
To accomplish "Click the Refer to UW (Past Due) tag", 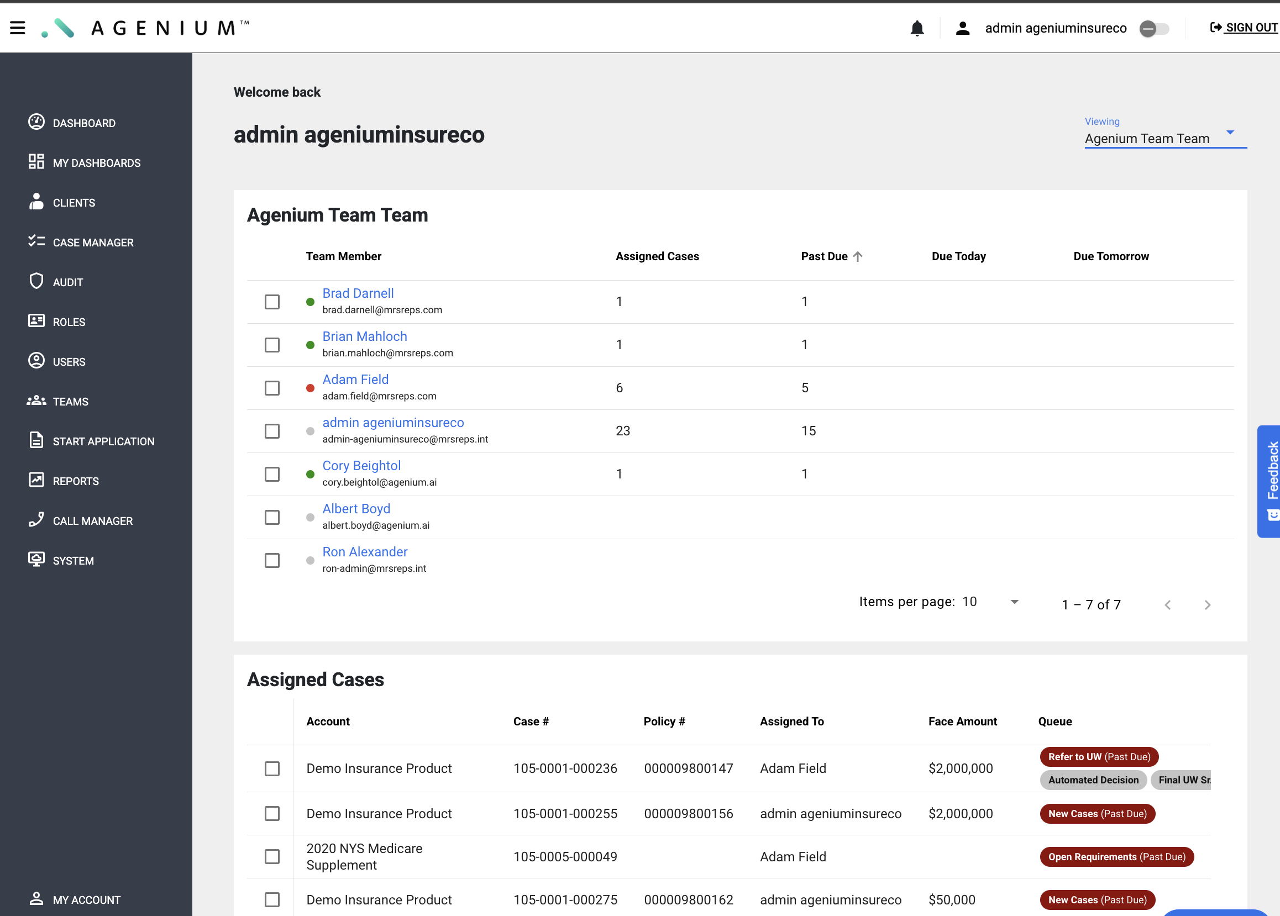I will click(x=1099, y=757).
